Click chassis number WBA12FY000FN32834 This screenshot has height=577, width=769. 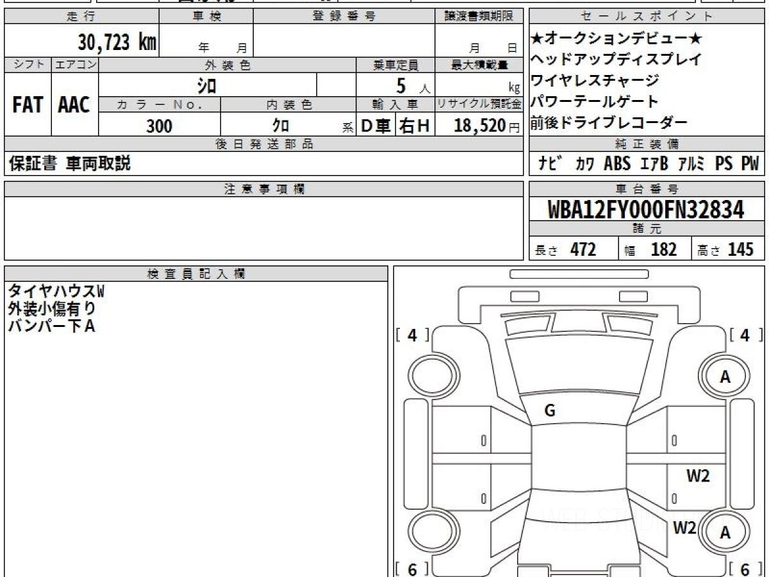pyautogui.click(x=646, y=209)
